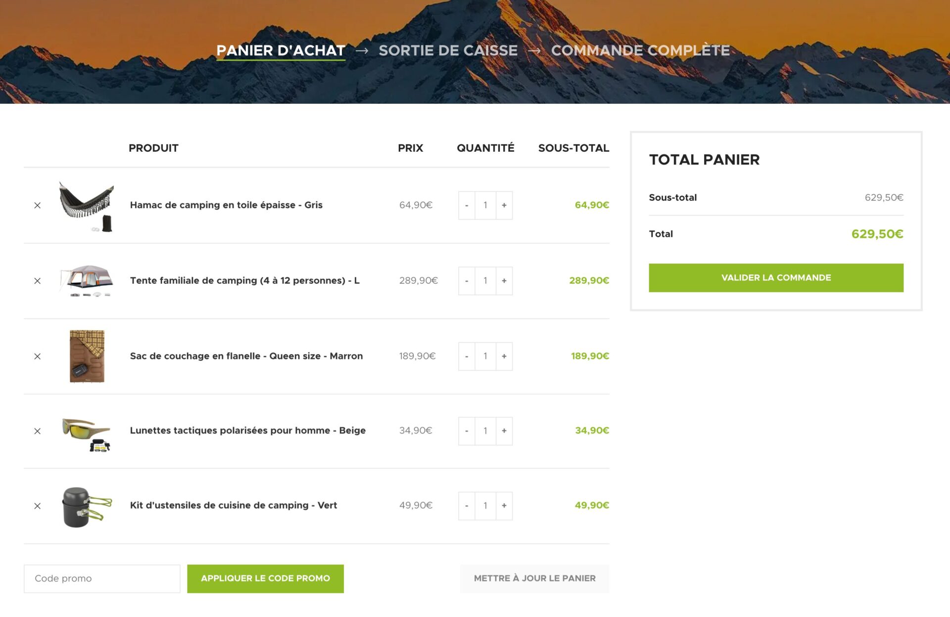Remove Lunettes tactiques polarisées from cart
The height and width of the screenshot is (617, 950).
click(37, 431)
